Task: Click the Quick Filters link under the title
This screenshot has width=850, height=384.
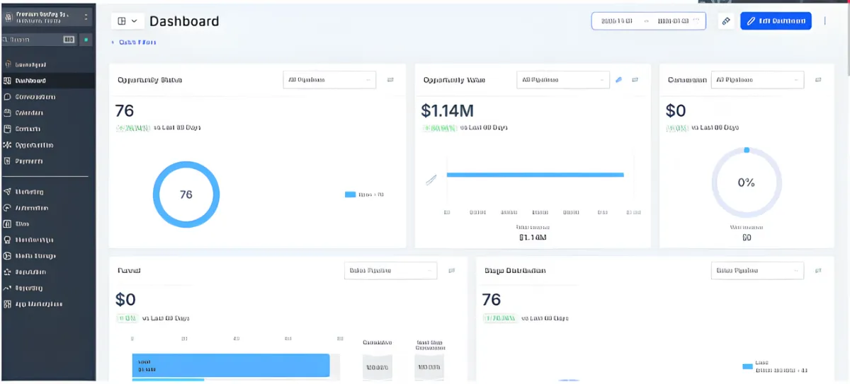Action: [135, 42]
